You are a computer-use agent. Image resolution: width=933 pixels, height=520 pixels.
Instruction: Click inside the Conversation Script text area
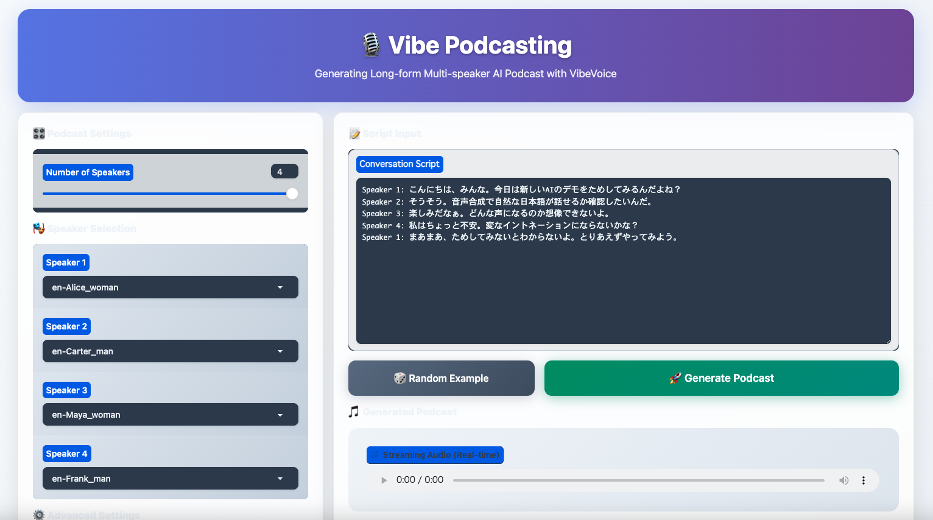(x=623, y=286)
